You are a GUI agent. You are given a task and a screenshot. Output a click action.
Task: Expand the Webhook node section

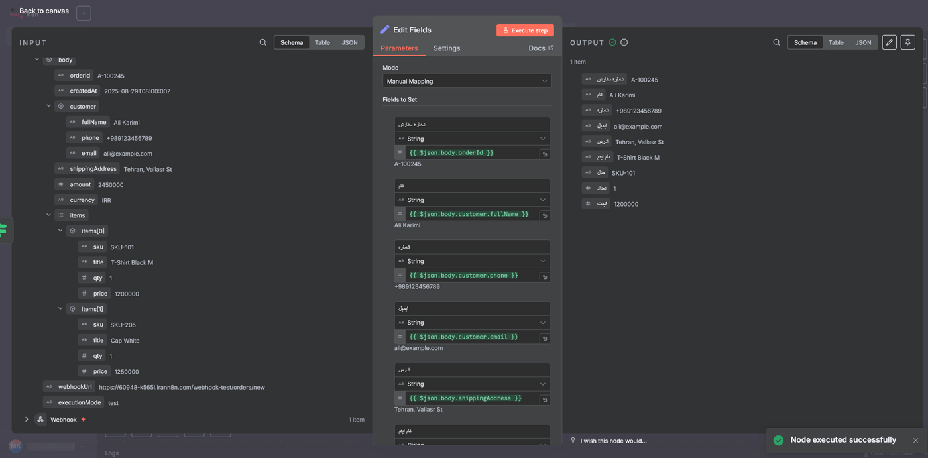click(27, 420)
